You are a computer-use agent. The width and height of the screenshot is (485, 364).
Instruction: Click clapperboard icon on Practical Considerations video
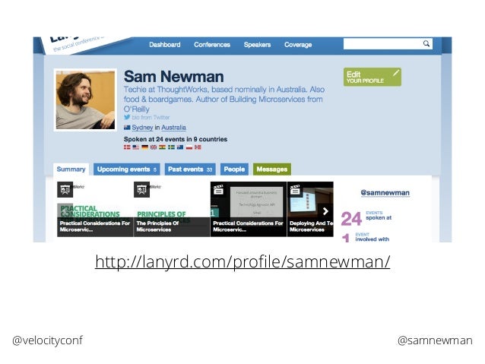[x=218, y=189]
